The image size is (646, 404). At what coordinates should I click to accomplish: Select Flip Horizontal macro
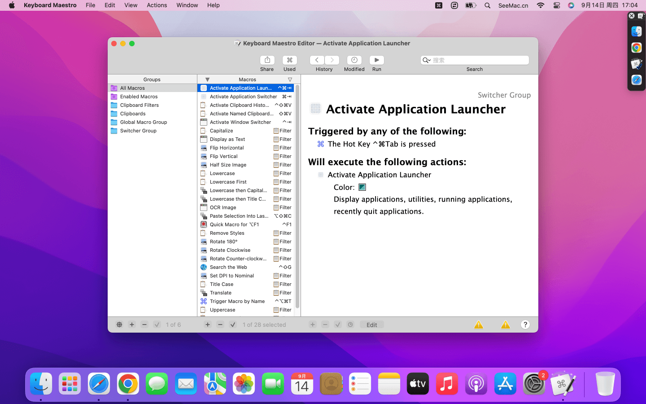246,148
